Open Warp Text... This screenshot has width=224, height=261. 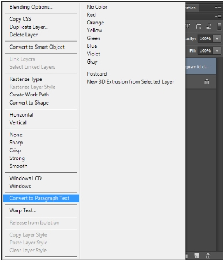coord(23,210)
